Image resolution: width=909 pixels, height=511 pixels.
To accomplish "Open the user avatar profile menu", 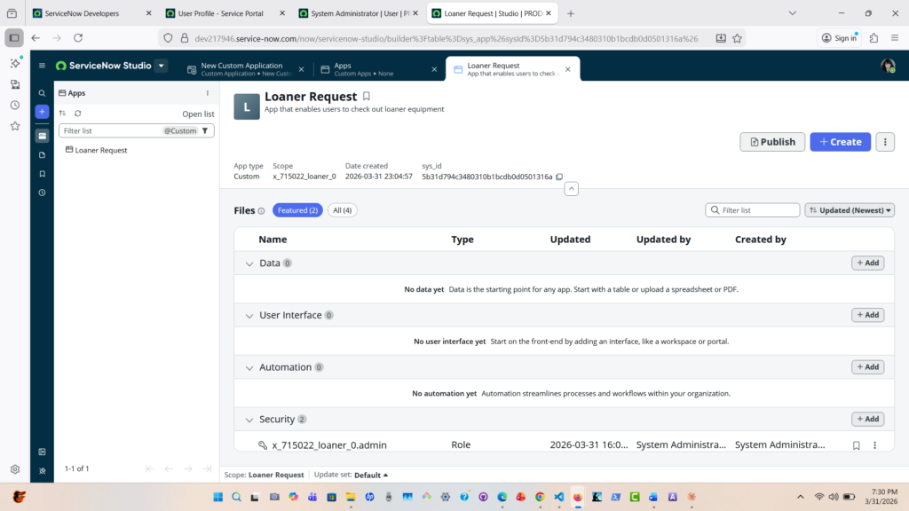I will point(887,66).
